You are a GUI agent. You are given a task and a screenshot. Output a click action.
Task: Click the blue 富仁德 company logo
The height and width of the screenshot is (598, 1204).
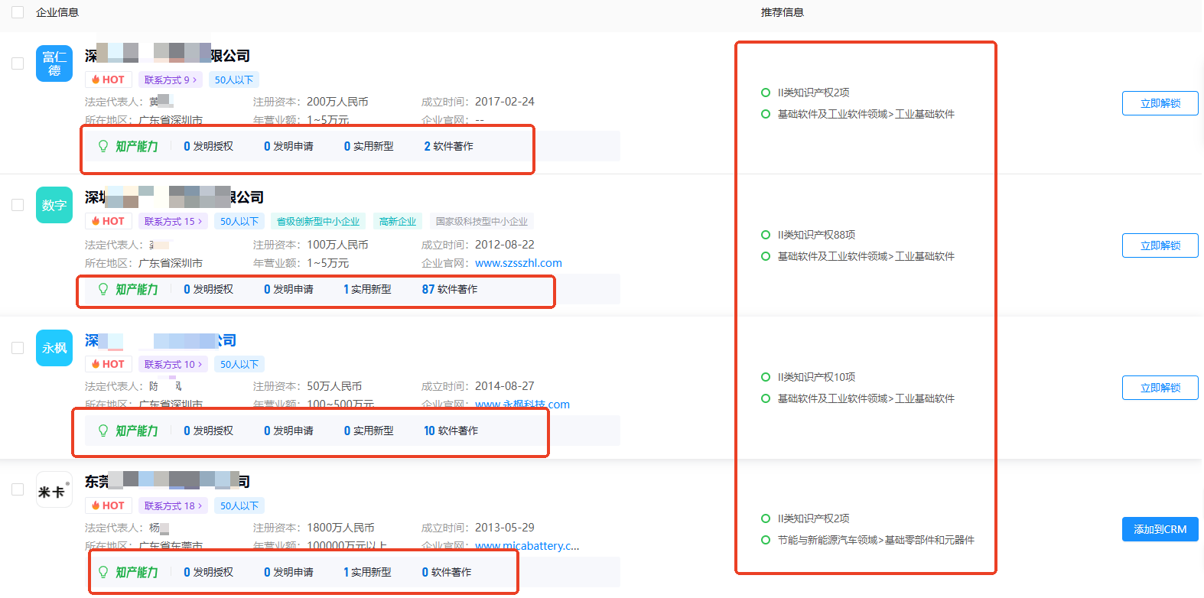click(x=54, y=63)
